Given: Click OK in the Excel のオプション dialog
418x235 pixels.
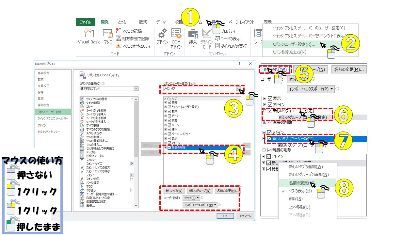Looking at the screenshot, I should pyautogui.click(x=225, y=216).
